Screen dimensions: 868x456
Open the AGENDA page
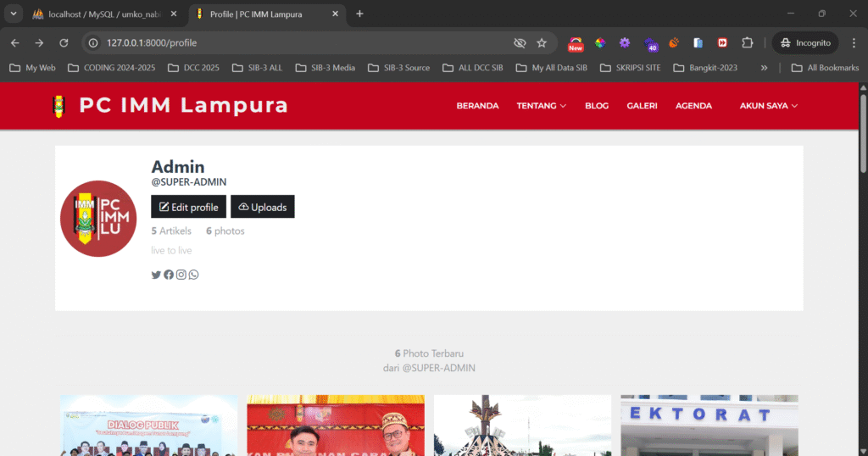point(693,106)
